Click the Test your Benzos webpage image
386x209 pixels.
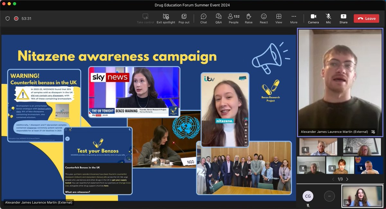point(98,160)
